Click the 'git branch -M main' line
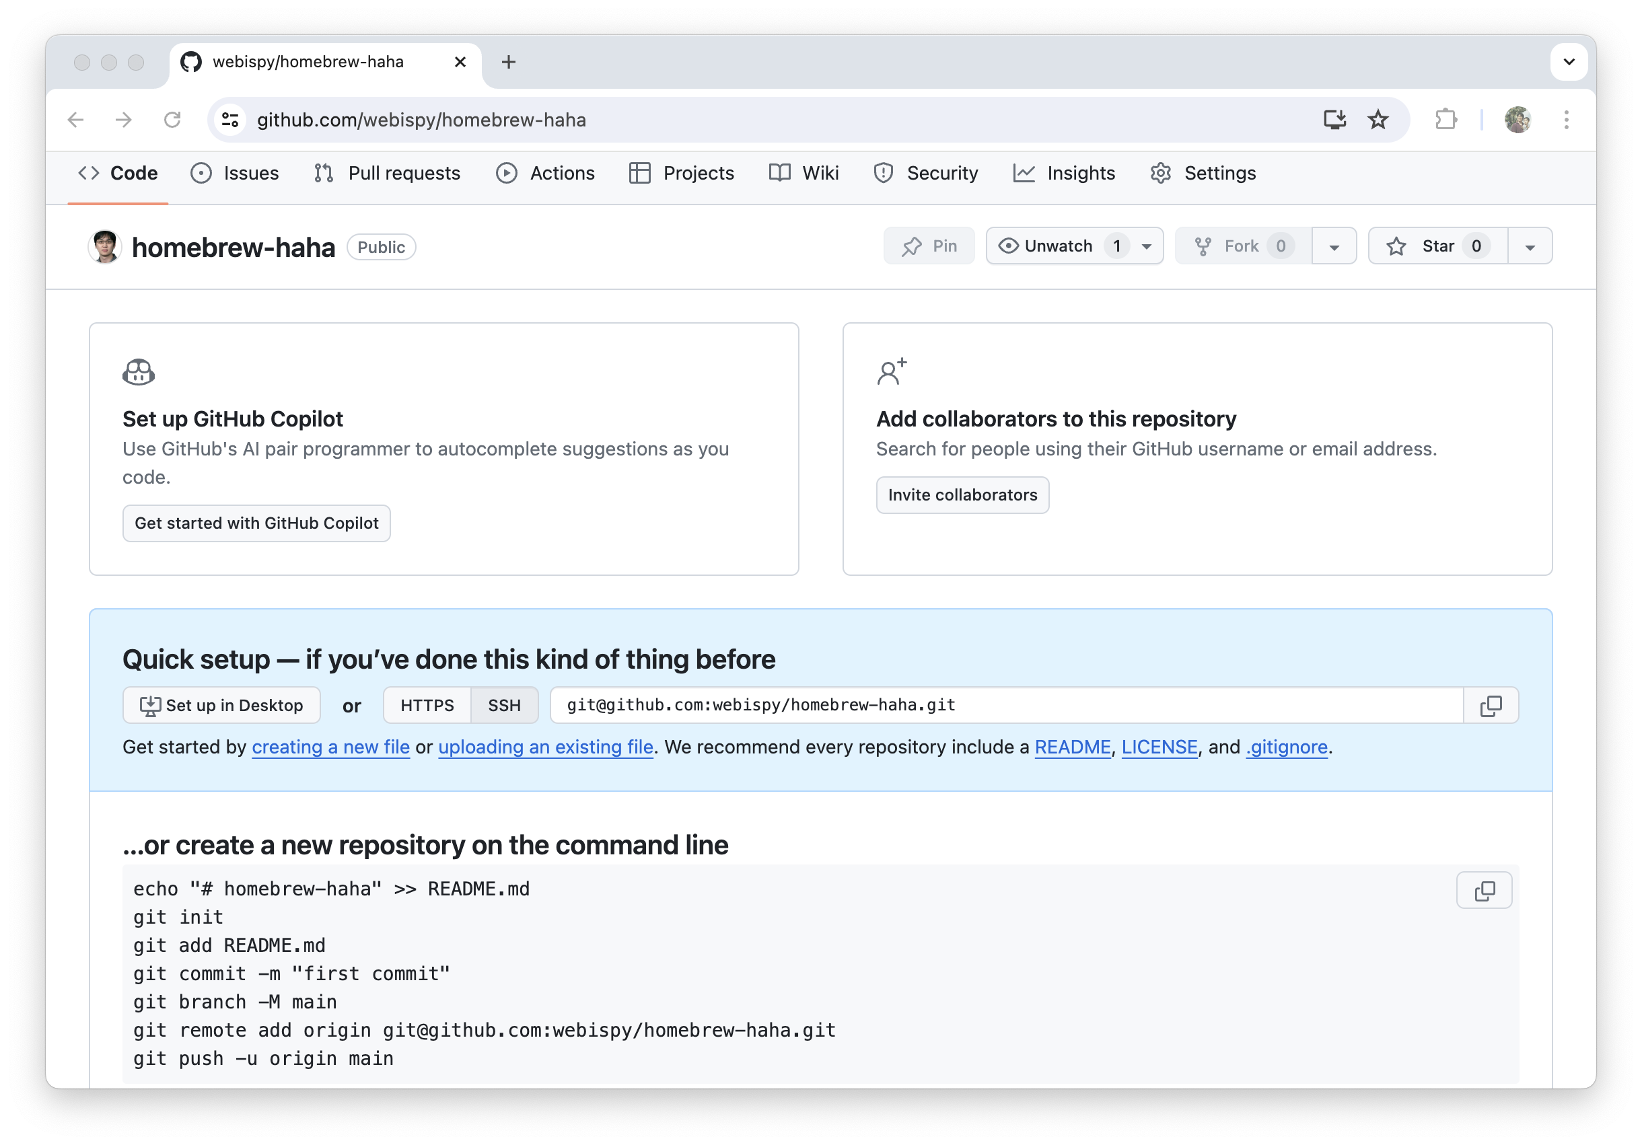This screenshot has width=1642, height=1145. (235, 1002)
